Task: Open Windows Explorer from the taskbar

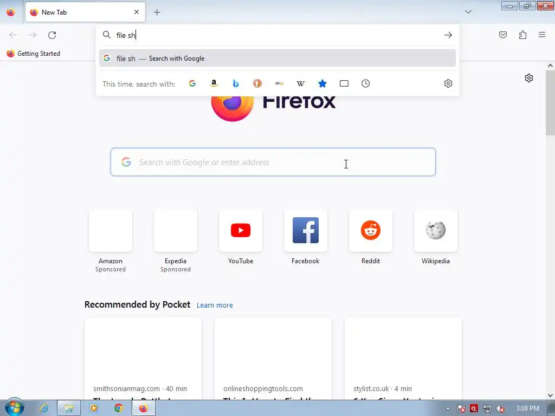Action: point(69,408)
